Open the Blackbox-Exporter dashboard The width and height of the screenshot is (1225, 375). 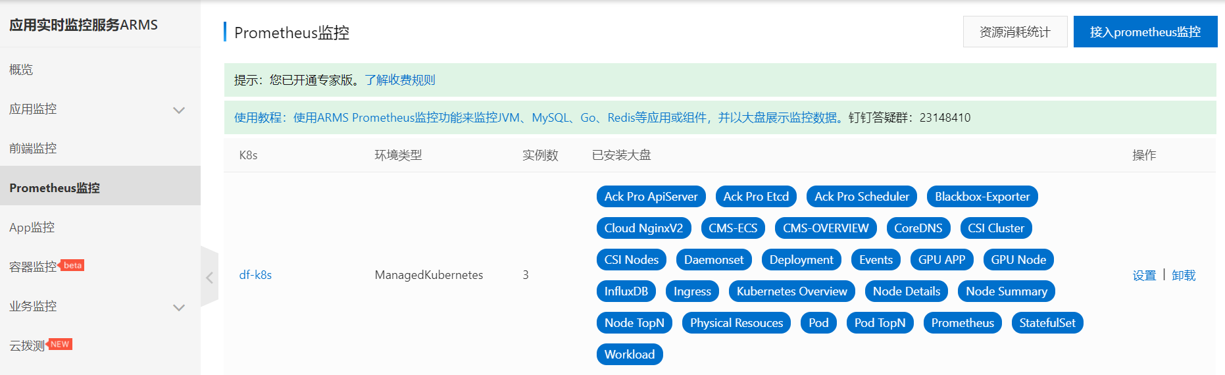tap(982, 197)
